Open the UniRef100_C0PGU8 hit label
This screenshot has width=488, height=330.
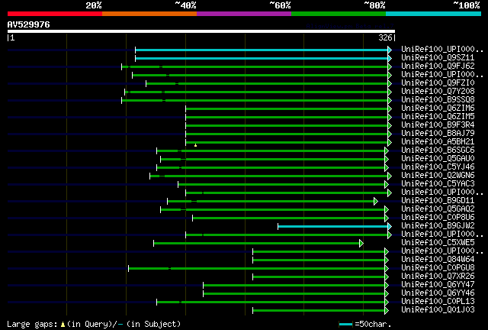(x=438, y=268)
